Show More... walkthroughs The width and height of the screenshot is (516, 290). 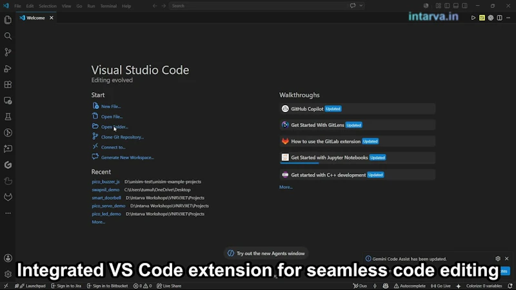point(286,187)
